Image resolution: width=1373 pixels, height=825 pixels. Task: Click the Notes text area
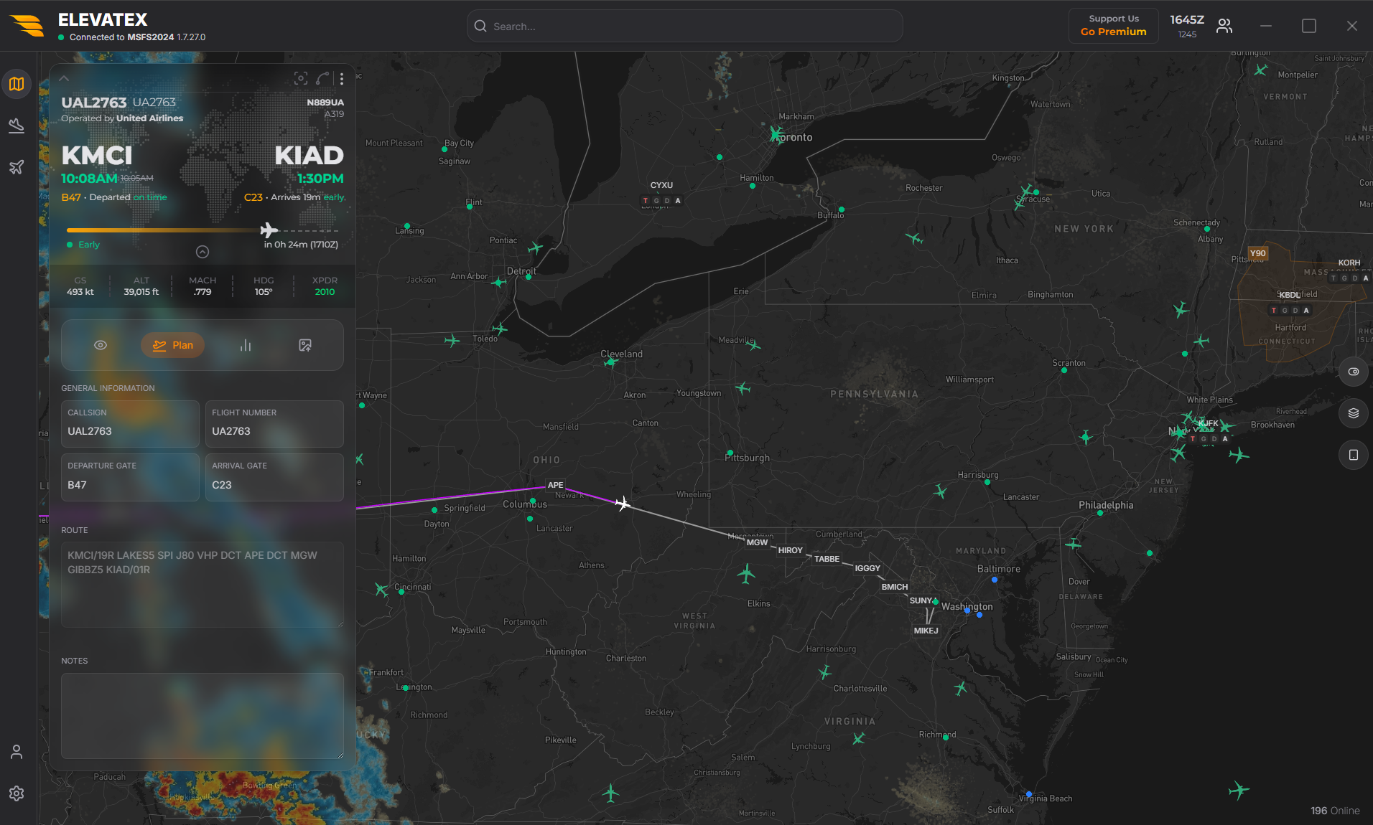coord(203,716)
